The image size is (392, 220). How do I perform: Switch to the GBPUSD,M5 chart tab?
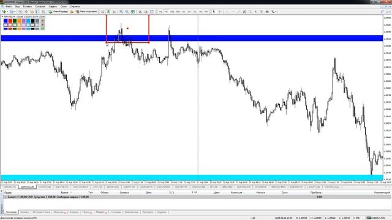27,187
